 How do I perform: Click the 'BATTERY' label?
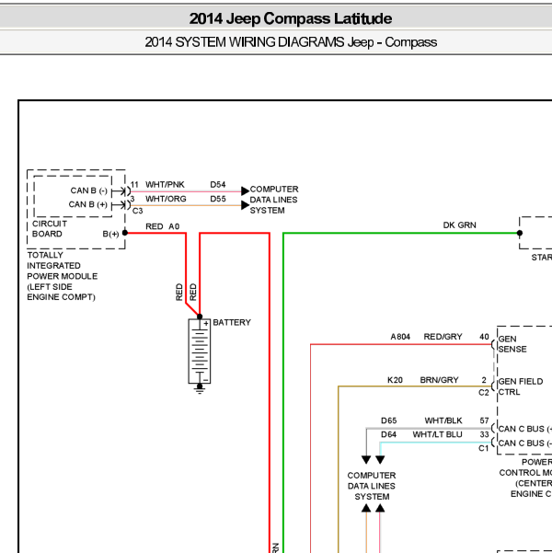(232, 322)
